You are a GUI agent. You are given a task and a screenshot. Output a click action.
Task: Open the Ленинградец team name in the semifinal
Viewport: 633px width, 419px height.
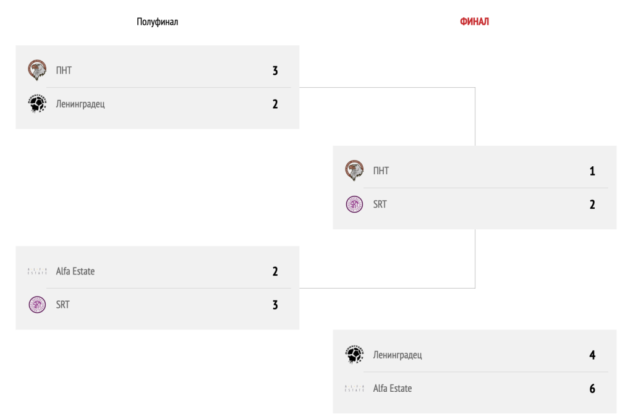pyautogui.click(x=80, y=104)
